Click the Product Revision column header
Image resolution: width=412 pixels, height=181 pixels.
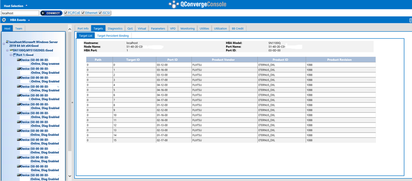tap(341, 60)
